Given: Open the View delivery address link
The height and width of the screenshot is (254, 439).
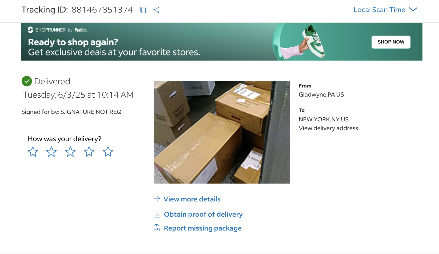Looking at the screenshot, I should pos(328,128).
